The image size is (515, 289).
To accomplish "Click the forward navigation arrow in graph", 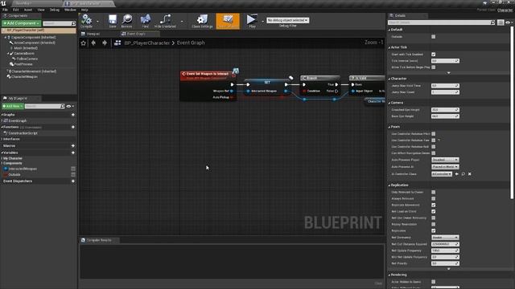I will pyautogui.click(x=105, y=43).
